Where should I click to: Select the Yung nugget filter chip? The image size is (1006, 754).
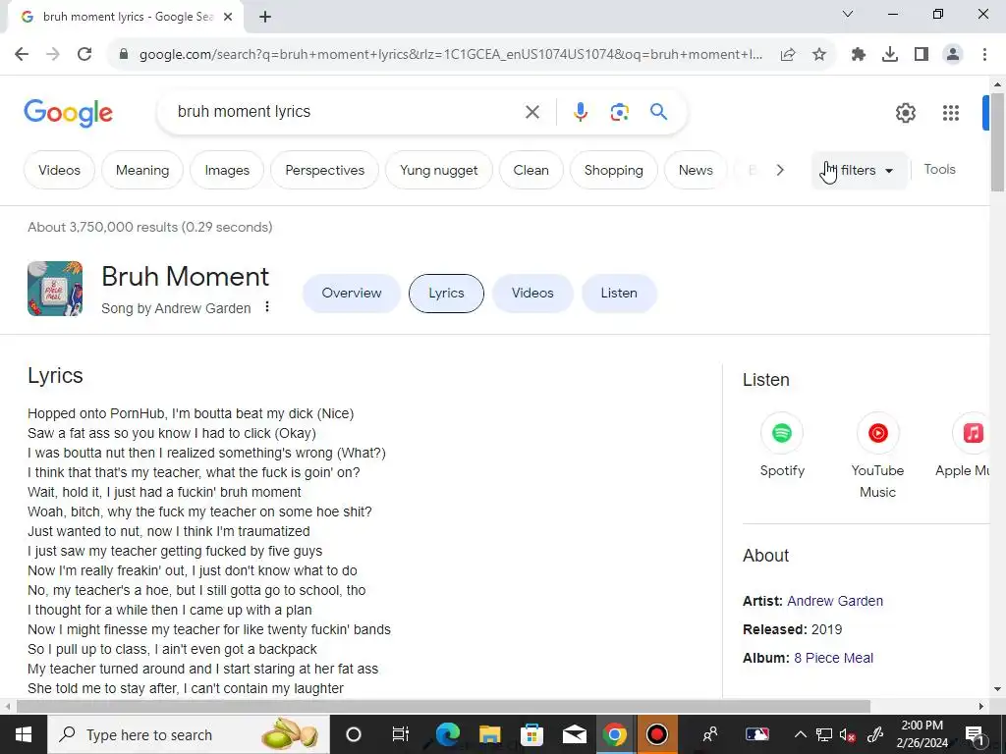click(x=439, y=171)
